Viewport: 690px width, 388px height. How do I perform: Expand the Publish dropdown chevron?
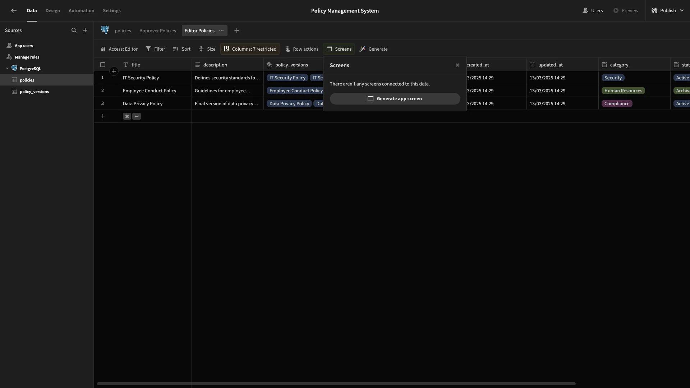pos(682,11)
